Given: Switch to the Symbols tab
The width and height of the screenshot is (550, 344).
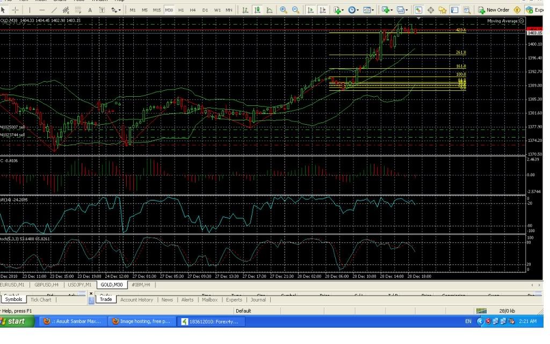Looking at the screenshot, I should click(13, 299).
